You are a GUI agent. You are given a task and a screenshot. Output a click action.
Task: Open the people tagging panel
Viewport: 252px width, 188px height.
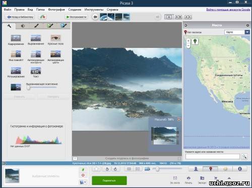pyautogui.click(x=196, y=169)
